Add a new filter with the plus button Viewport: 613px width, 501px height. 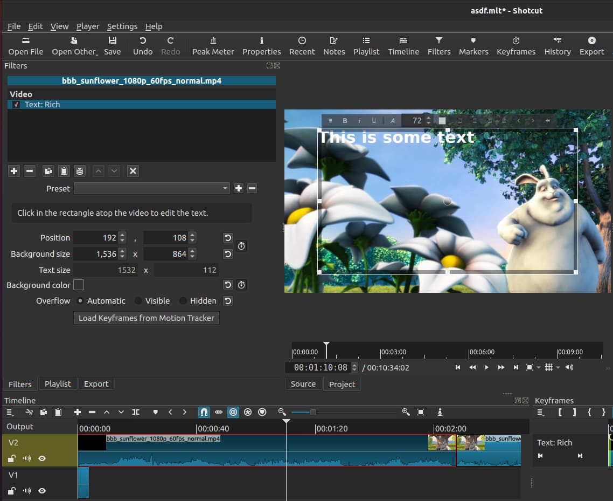tap(14, 171)
